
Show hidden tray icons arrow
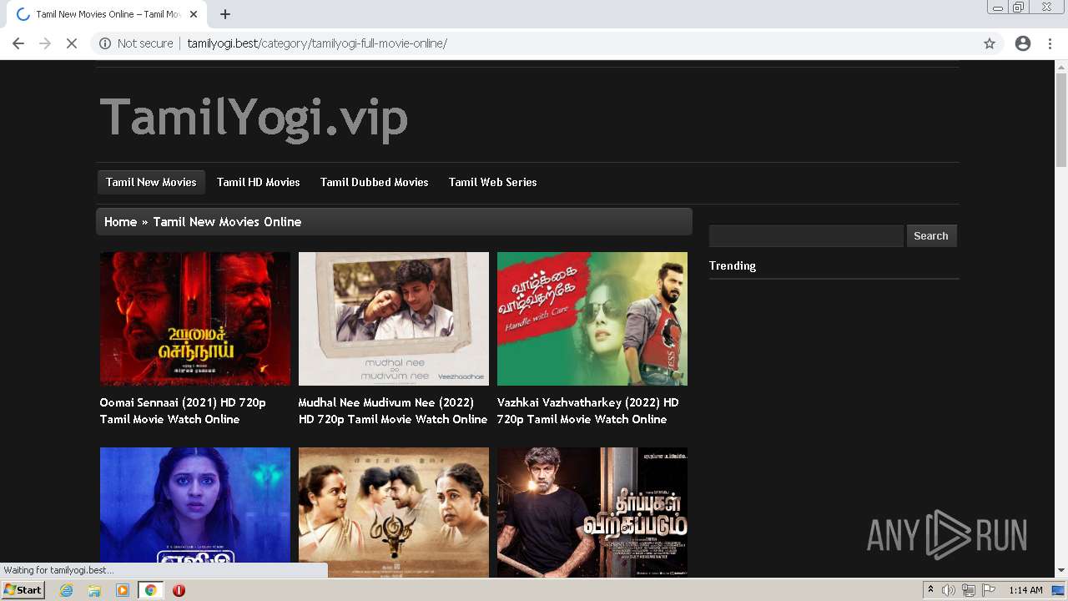930,590
